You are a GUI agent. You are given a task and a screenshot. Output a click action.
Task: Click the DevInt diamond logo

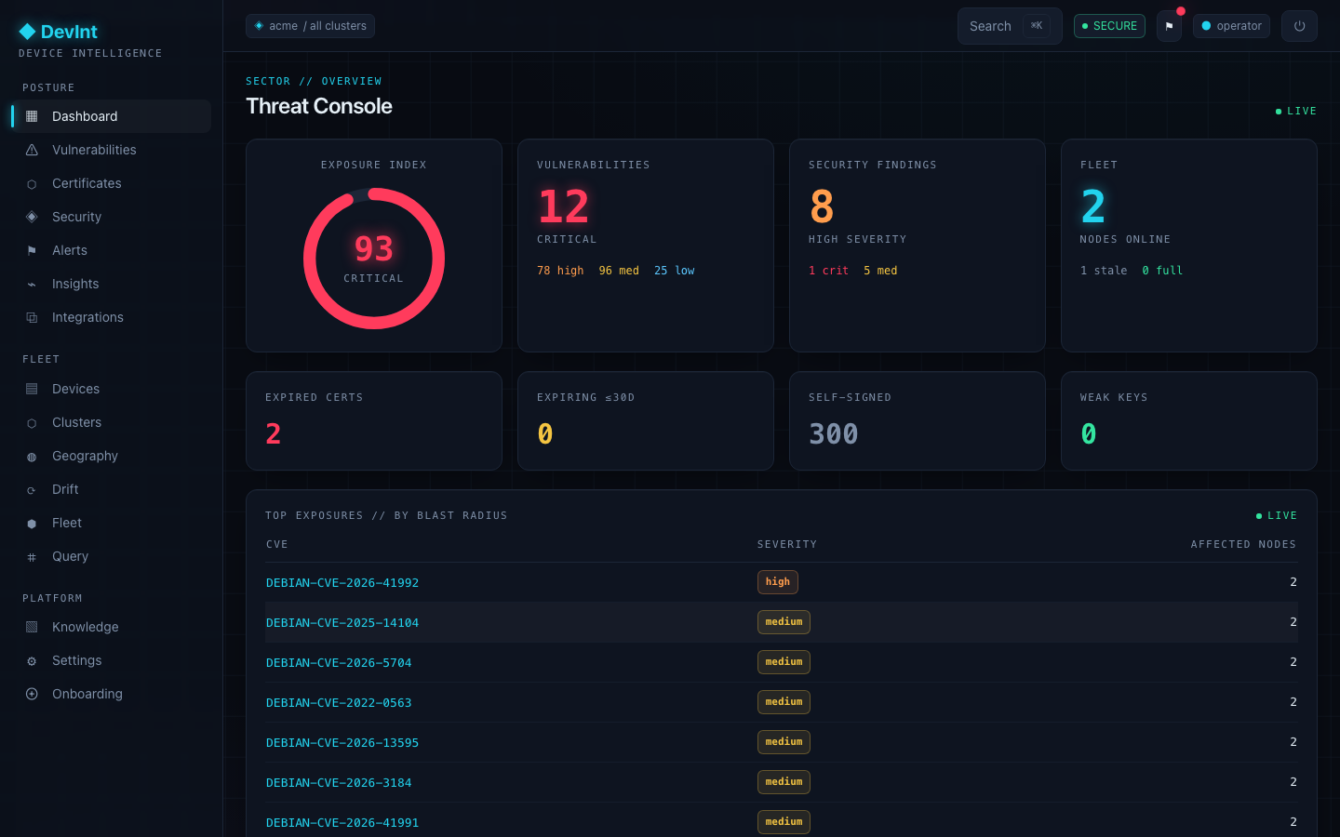(x=27, y=32)
